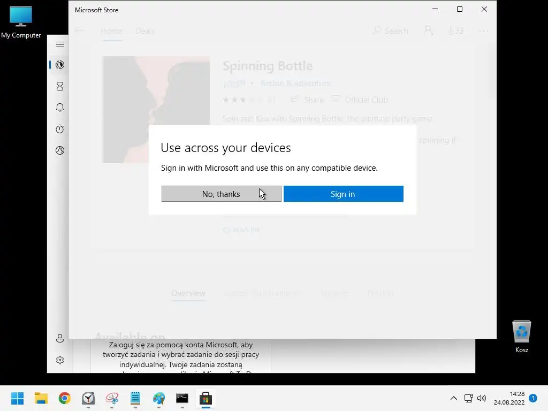Open World clock globe icon in Clock sidebar
Viewport: 548px width, 411px height.
(x=60, y=150)
